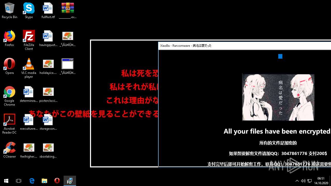Click the 'All your files have been encrypted' text
Viewport: 331px width, 186px height.
tap(277, 131)
